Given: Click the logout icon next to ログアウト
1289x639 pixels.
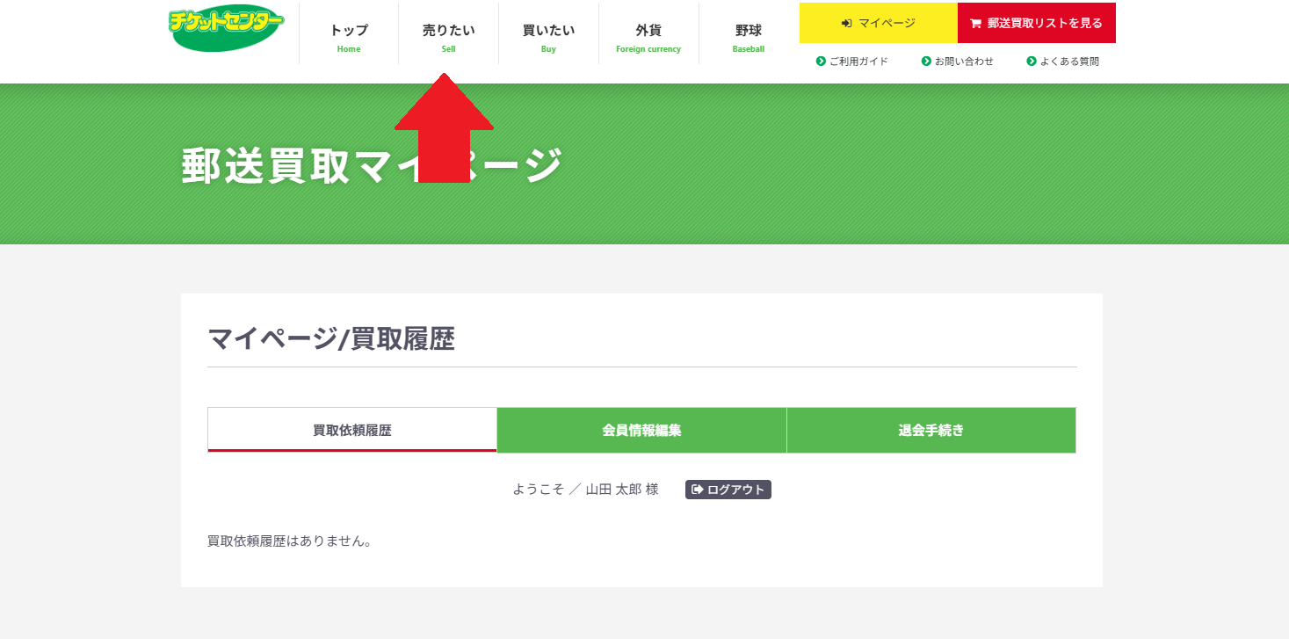Looking at the screenshot, I should coord(698,490).
